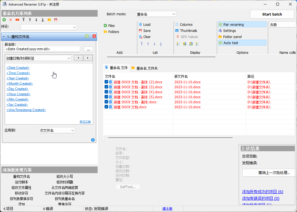Open 标记文档 link
The width and height of the screenshot is (297, 212).
85,122
